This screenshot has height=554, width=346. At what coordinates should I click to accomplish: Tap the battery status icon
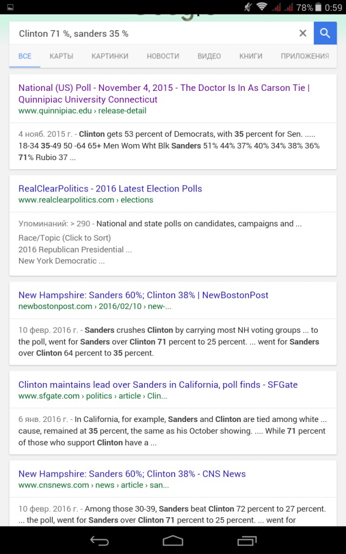pyautogui.click(x=319, y=7)
